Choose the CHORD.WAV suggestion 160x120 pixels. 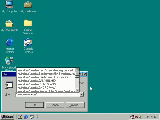coord(46,88)
